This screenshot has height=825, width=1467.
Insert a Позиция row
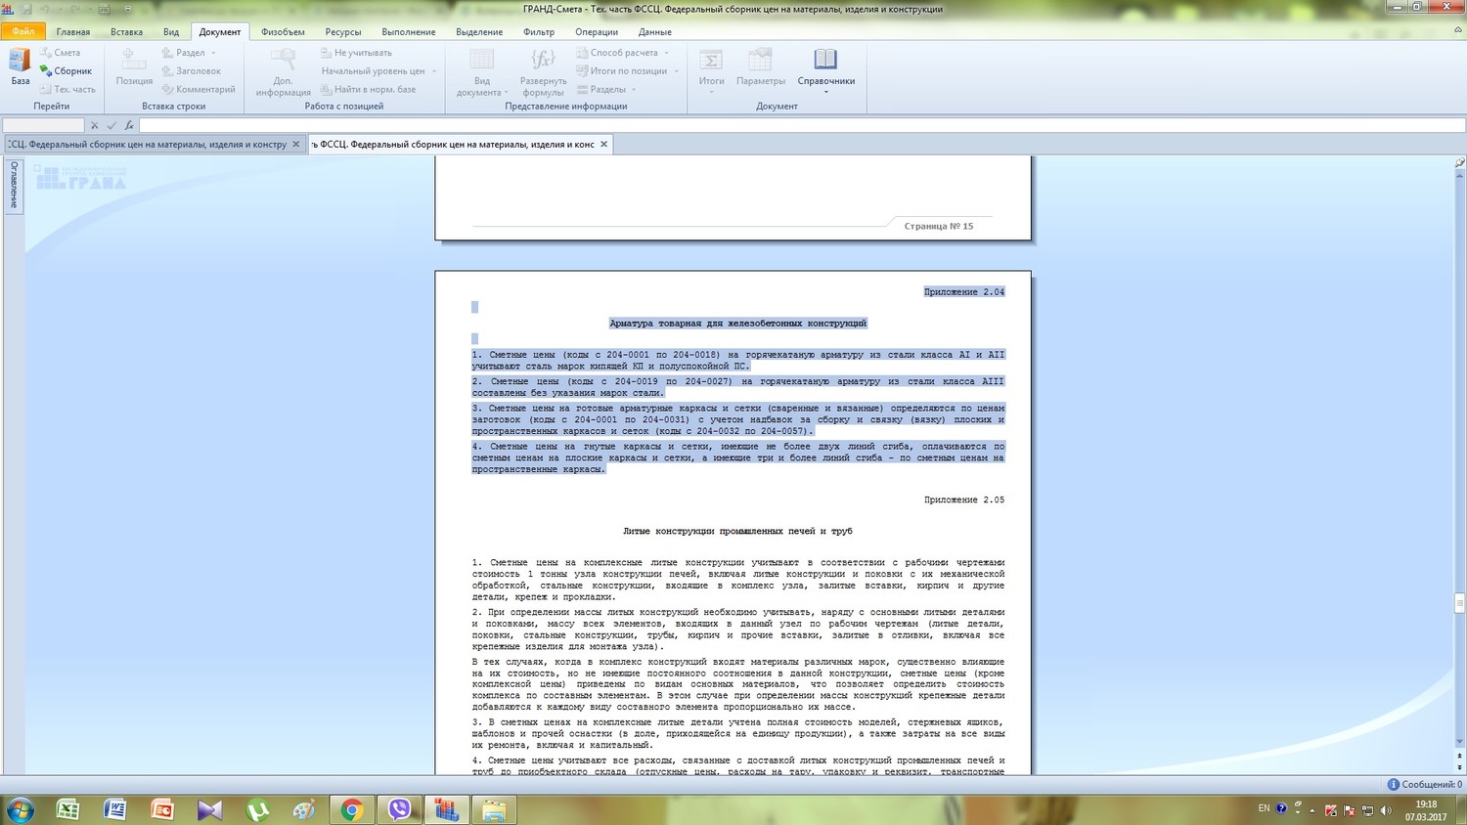(x=134, y=67)
